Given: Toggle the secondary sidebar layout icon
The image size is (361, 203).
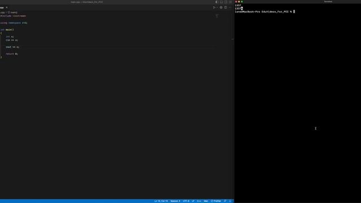Looking at the screenshot, I should pos(226,2).
